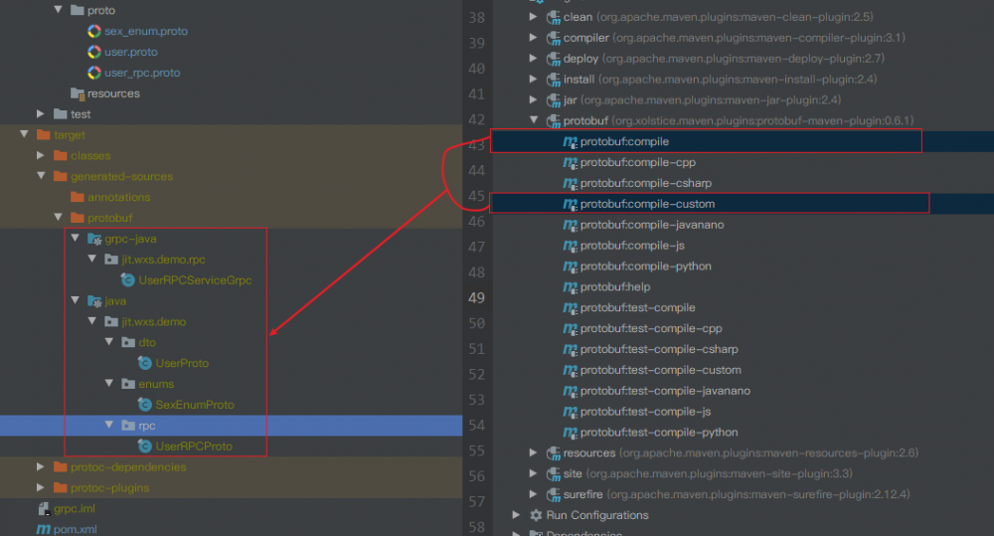This screenshot has width=994, height=536.
Task: Click line number 52 in gutter
Action: [x=476, y=374]
